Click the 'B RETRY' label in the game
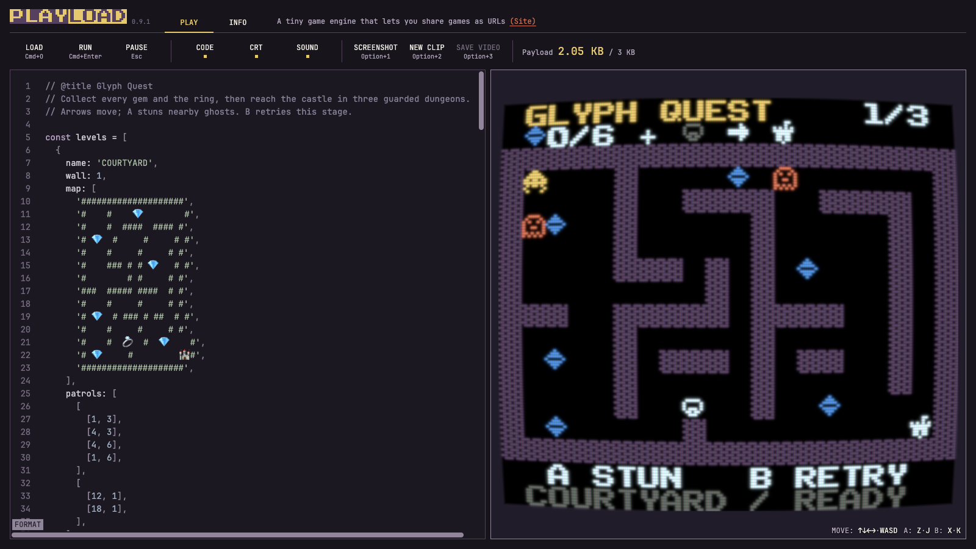This screenshot has height=549, width=976. pyautogui.click(x=828, y=477)
